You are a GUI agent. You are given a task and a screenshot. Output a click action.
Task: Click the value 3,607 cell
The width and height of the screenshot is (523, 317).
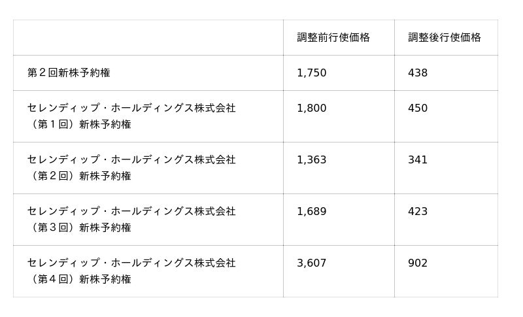coord(311,263)
